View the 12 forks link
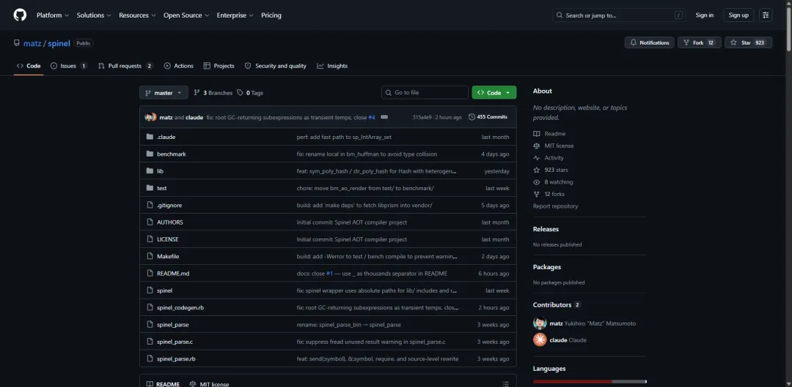The width and height of the screenshot is (792, 387). tap(549, 195)
